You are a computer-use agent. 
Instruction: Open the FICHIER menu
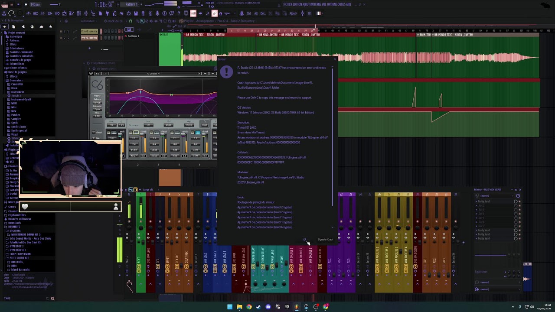[x=288, y=4]
